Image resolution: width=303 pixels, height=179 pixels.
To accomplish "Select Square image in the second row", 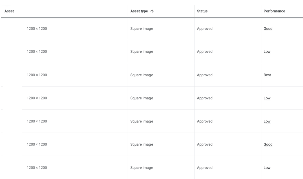I will (x=141, y=52).
